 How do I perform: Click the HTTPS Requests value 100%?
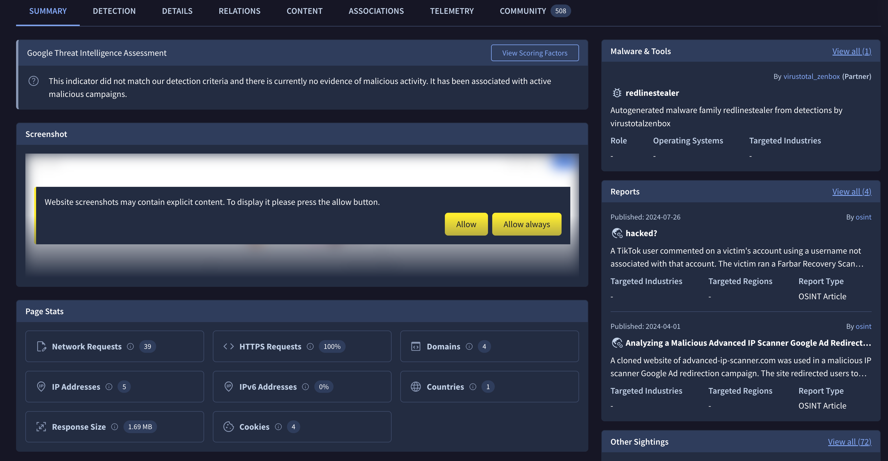(332, 347)
